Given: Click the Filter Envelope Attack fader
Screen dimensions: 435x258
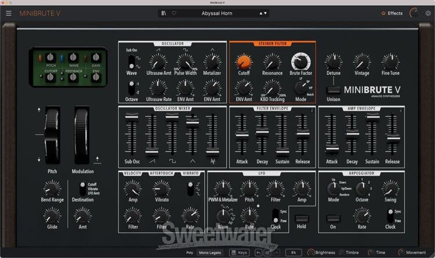Looking at the screenshot, I should [x=242, y=135].
